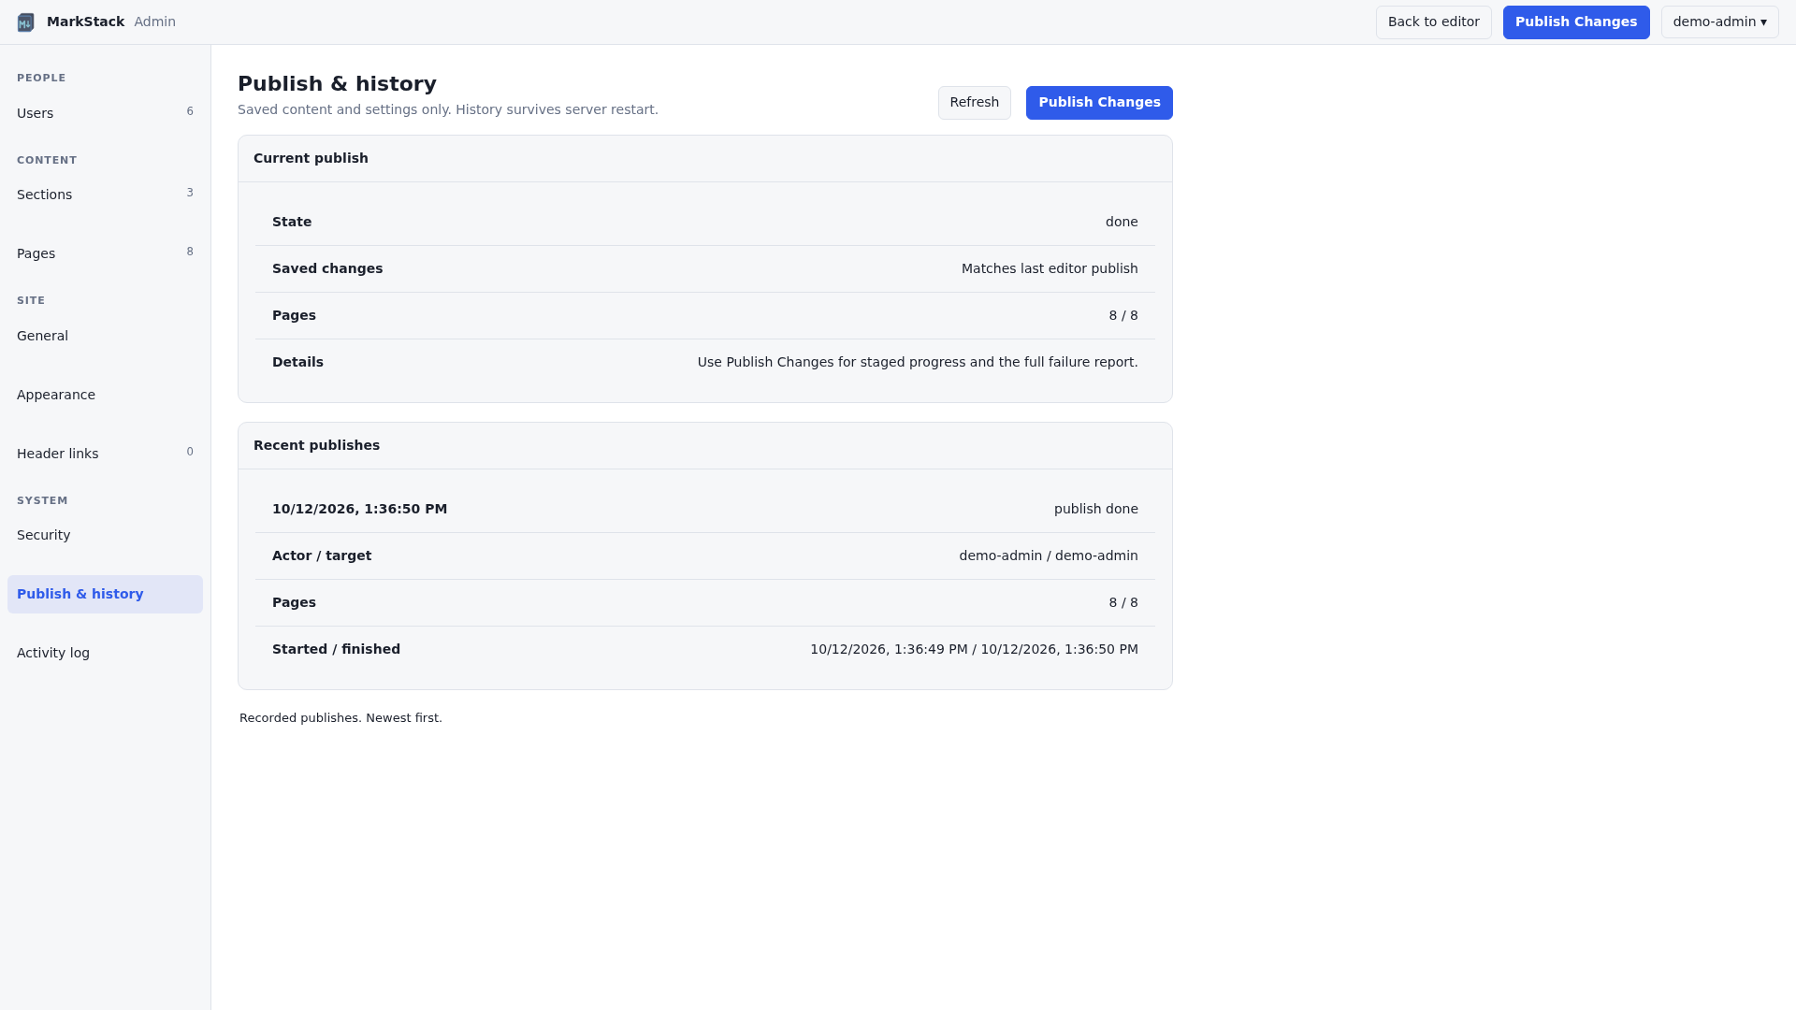Open General site settings
Viewport: 1796px width, 1010px height.
pyautogui.click(x=105, y=336)
